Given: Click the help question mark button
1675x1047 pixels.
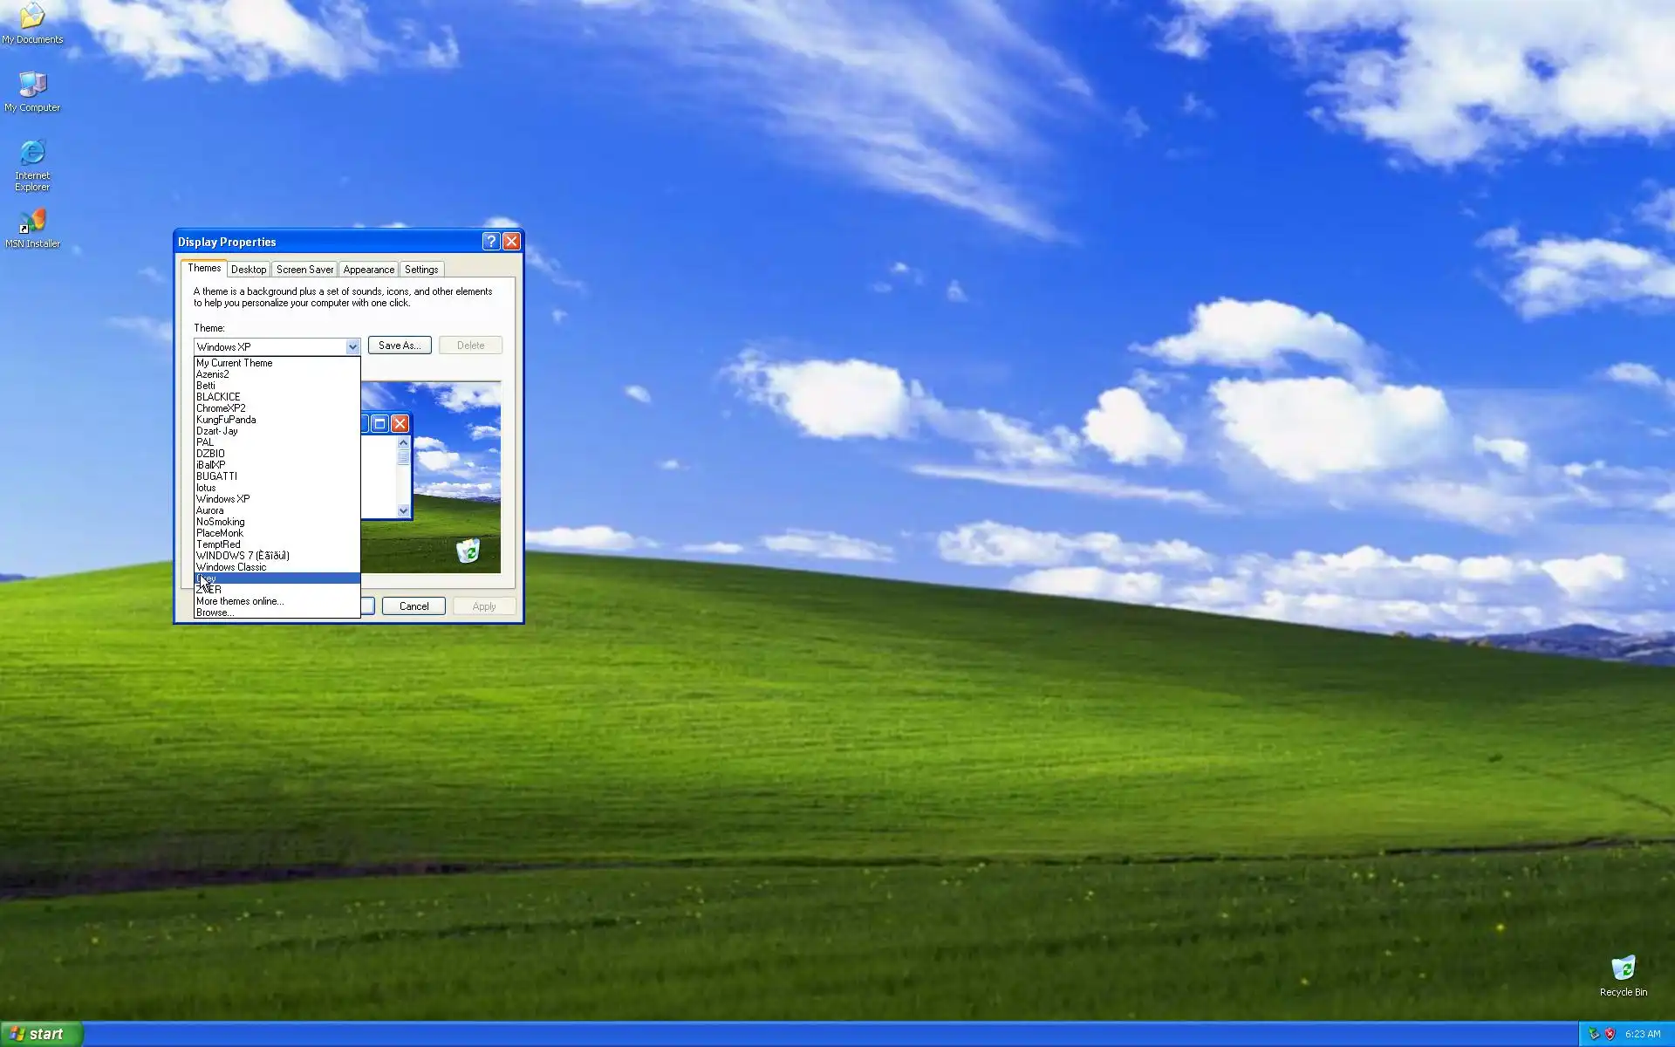Looking at the screenshot, I should coord(491,242).
